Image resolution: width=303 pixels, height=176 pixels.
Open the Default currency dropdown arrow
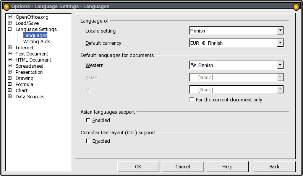tap(280, 43)
